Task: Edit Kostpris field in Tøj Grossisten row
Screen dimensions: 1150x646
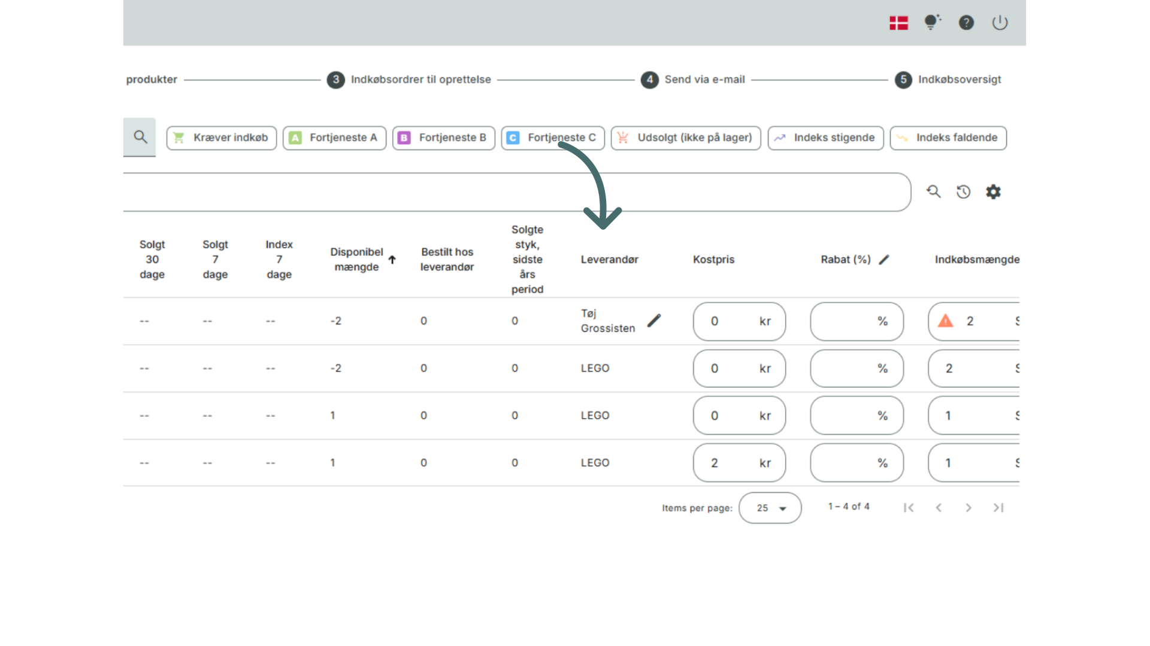Action: (740, 321)
